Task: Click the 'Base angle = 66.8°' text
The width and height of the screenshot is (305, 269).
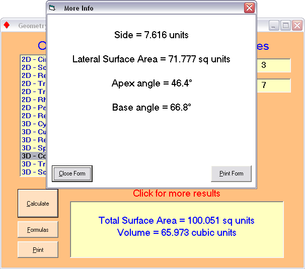Action: [x=151, y=108]
